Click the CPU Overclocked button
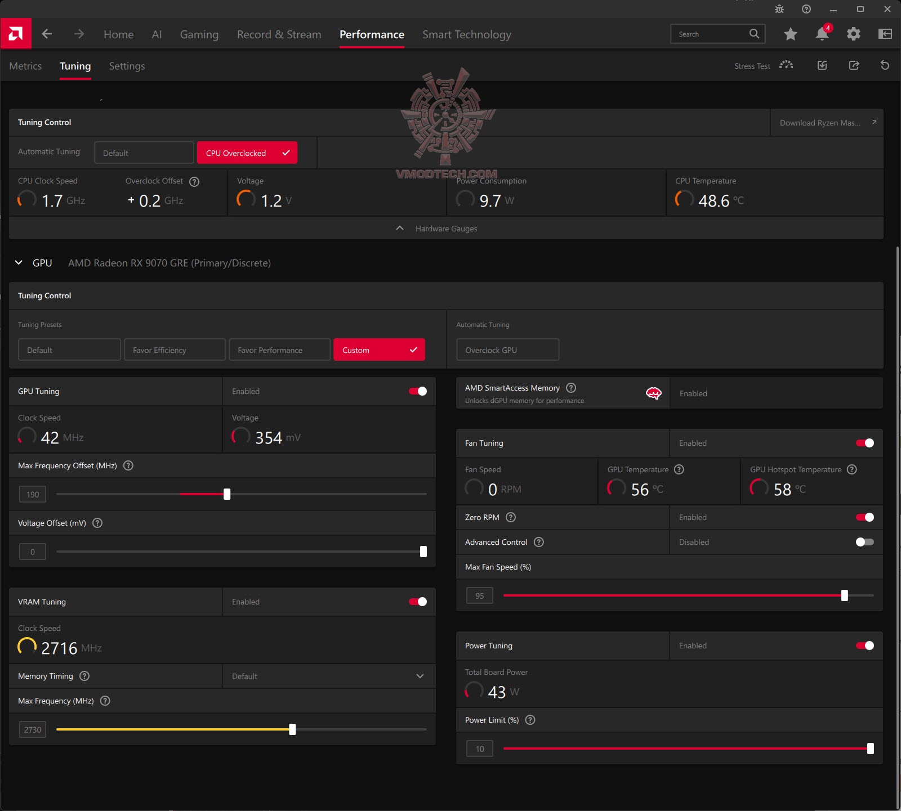 coord(247,153)
